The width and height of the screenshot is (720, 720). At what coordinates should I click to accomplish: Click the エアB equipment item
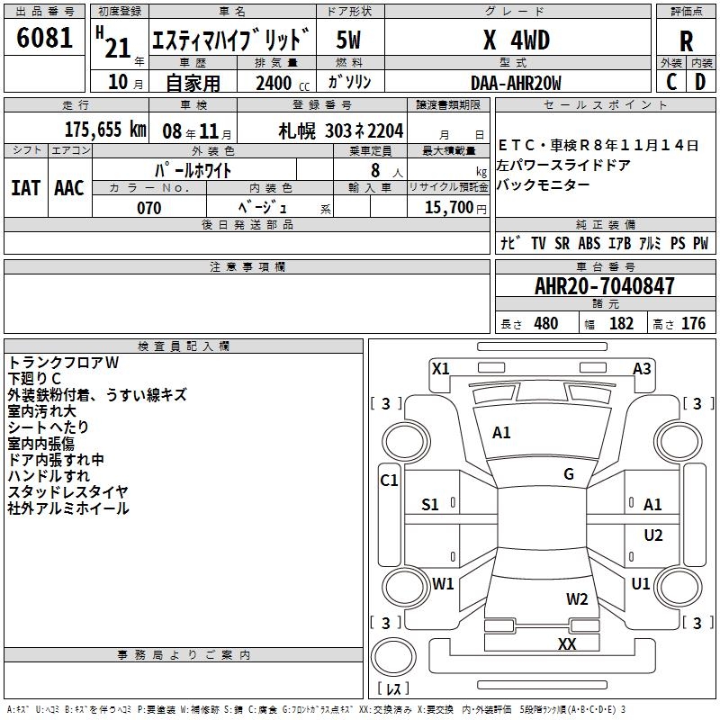point(619,243)
